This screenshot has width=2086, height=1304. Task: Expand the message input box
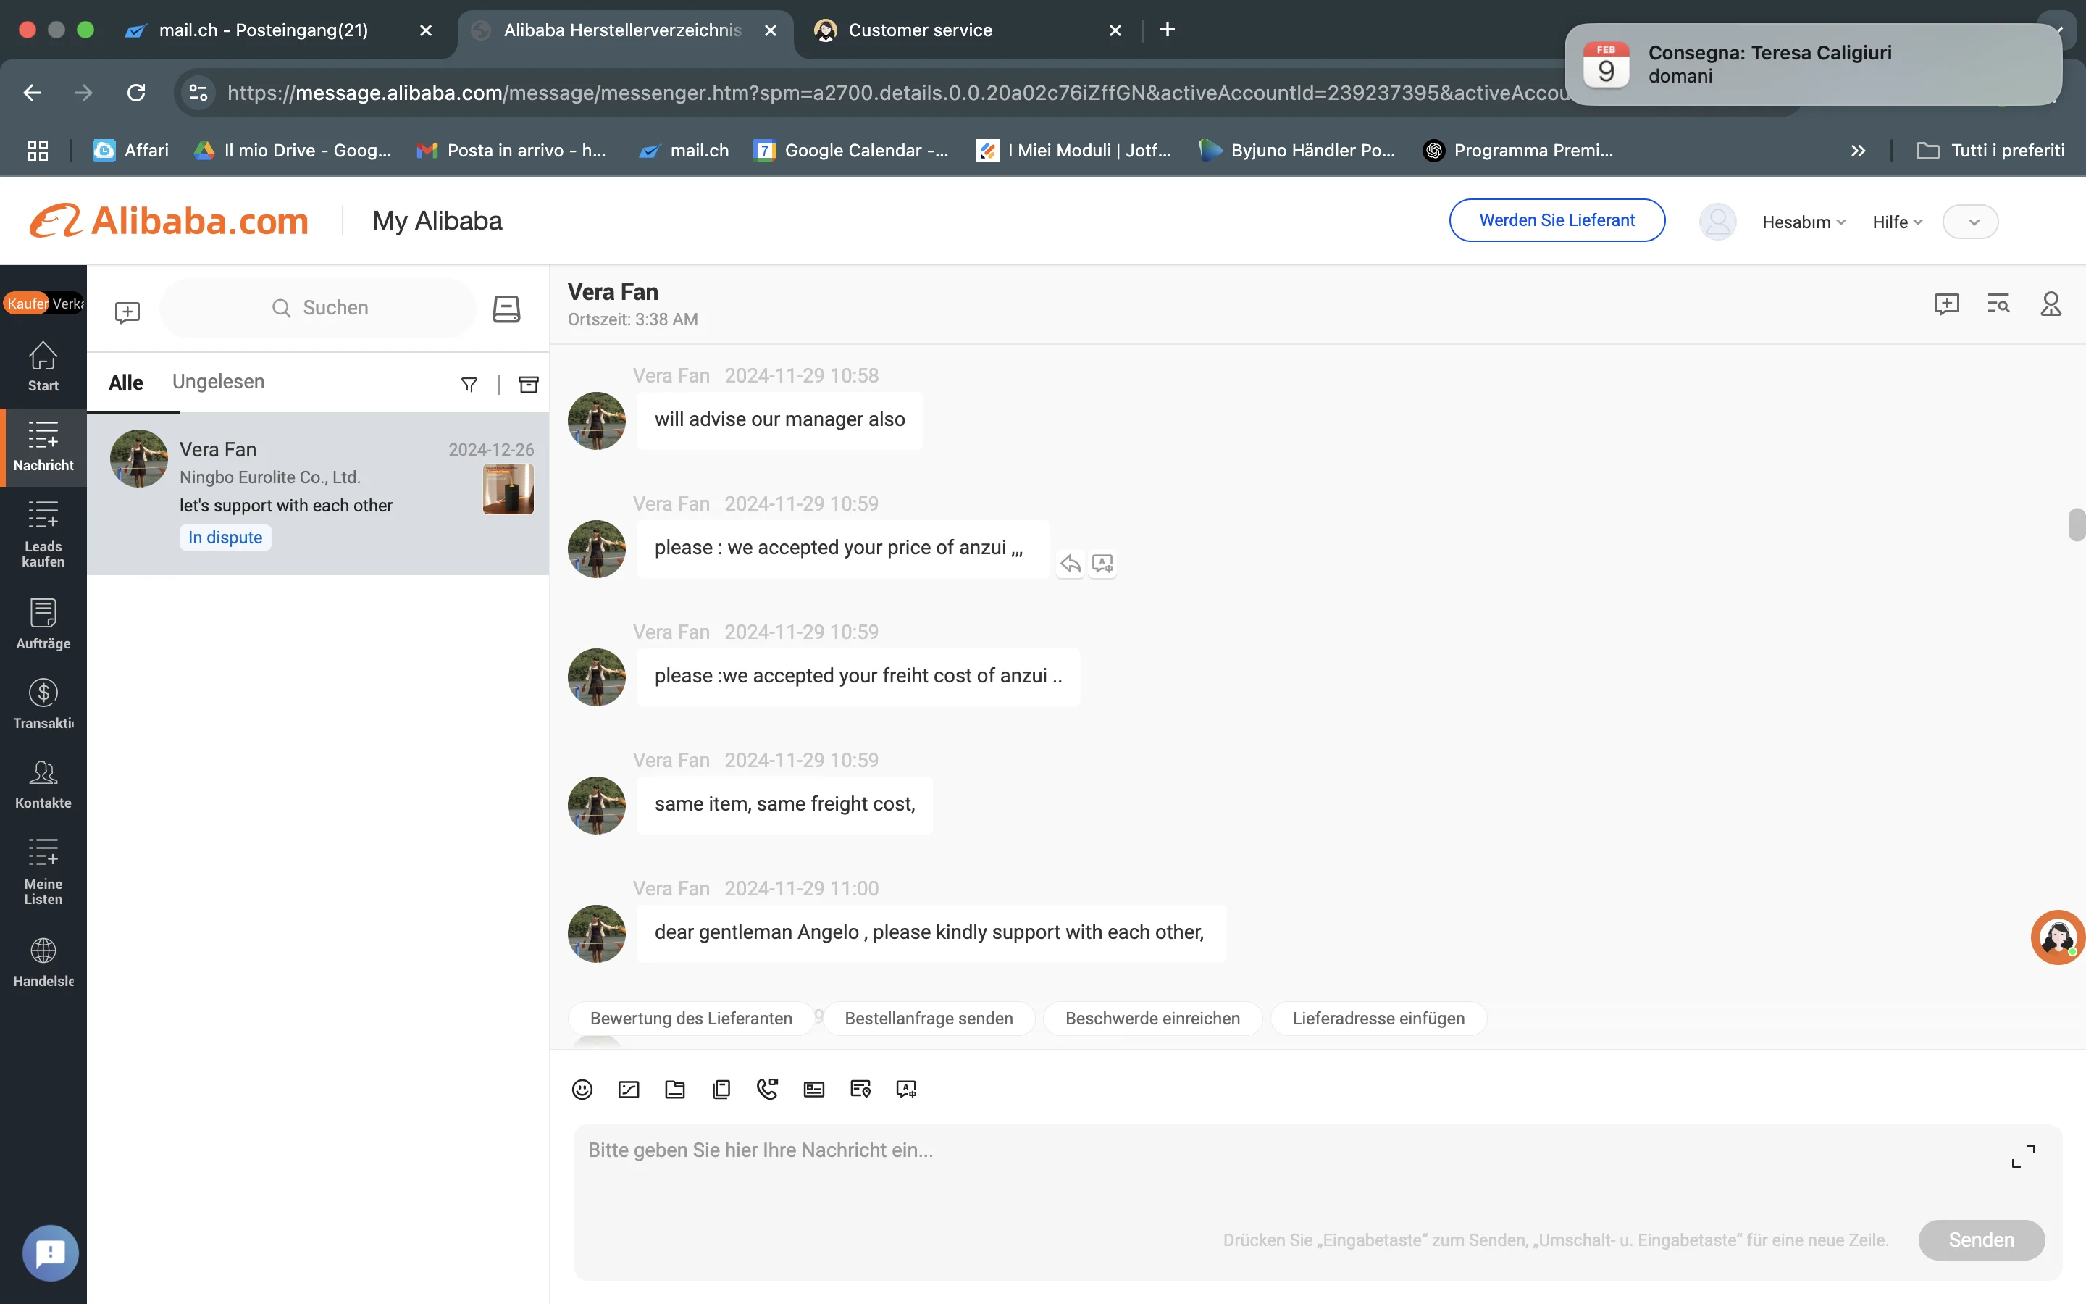(2023, 1155)
